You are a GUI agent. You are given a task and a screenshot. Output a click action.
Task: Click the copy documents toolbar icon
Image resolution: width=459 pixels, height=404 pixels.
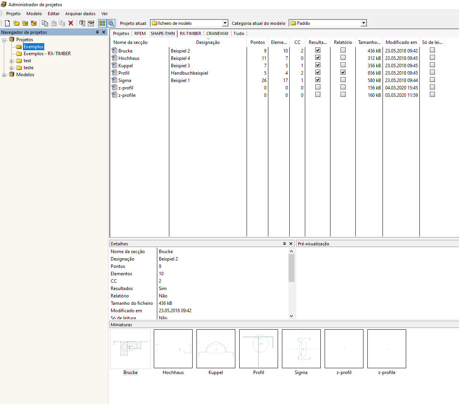tap(45, 23)
